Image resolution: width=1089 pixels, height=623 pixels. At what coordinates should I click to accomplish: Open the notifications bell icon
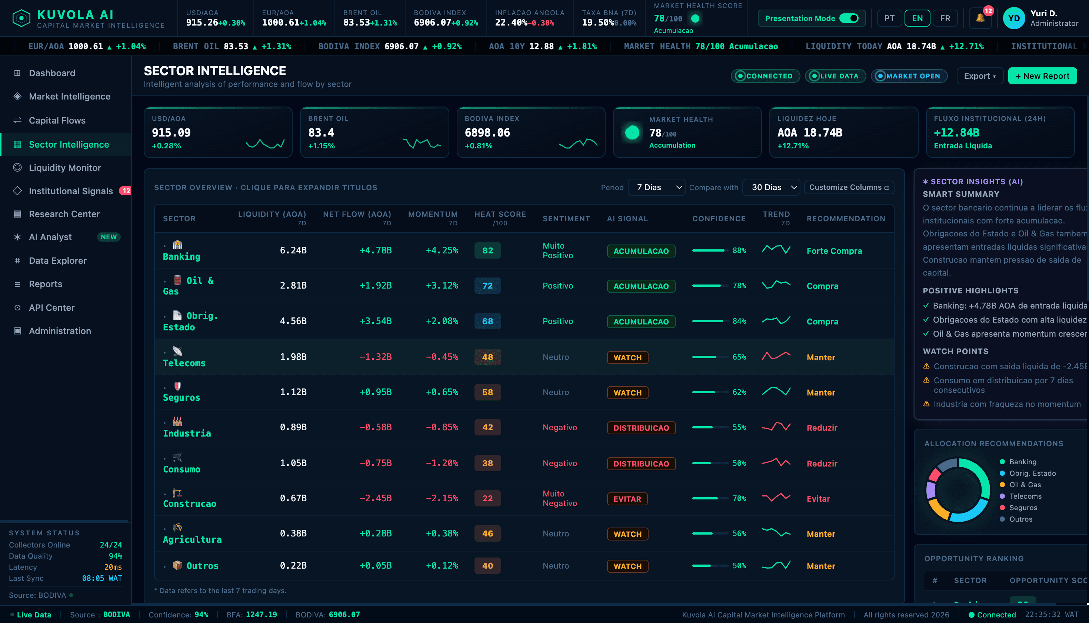980,18
